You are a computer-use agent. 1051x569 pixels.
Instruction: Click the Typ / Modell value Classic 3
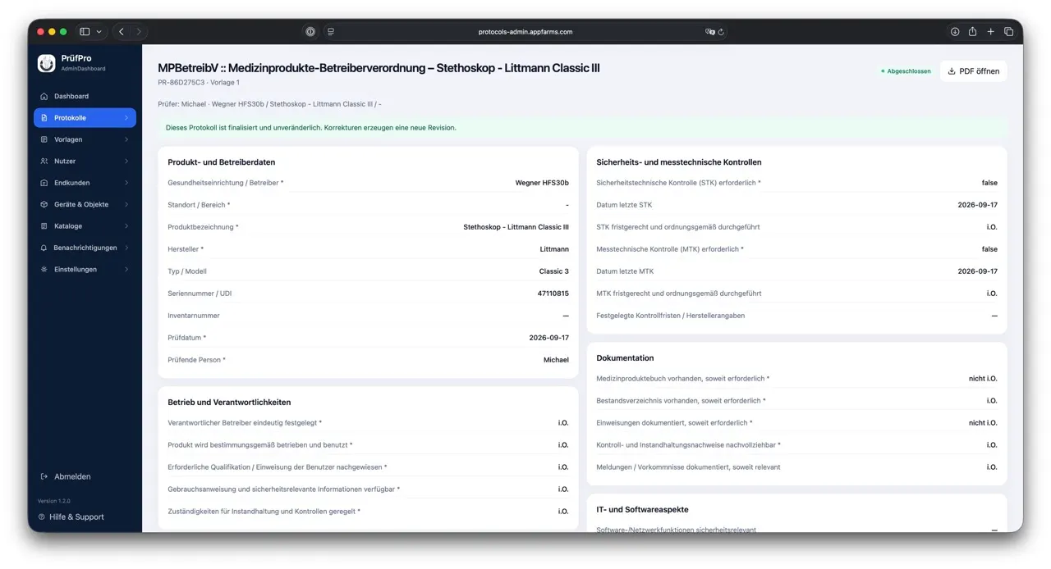(553, 271)
